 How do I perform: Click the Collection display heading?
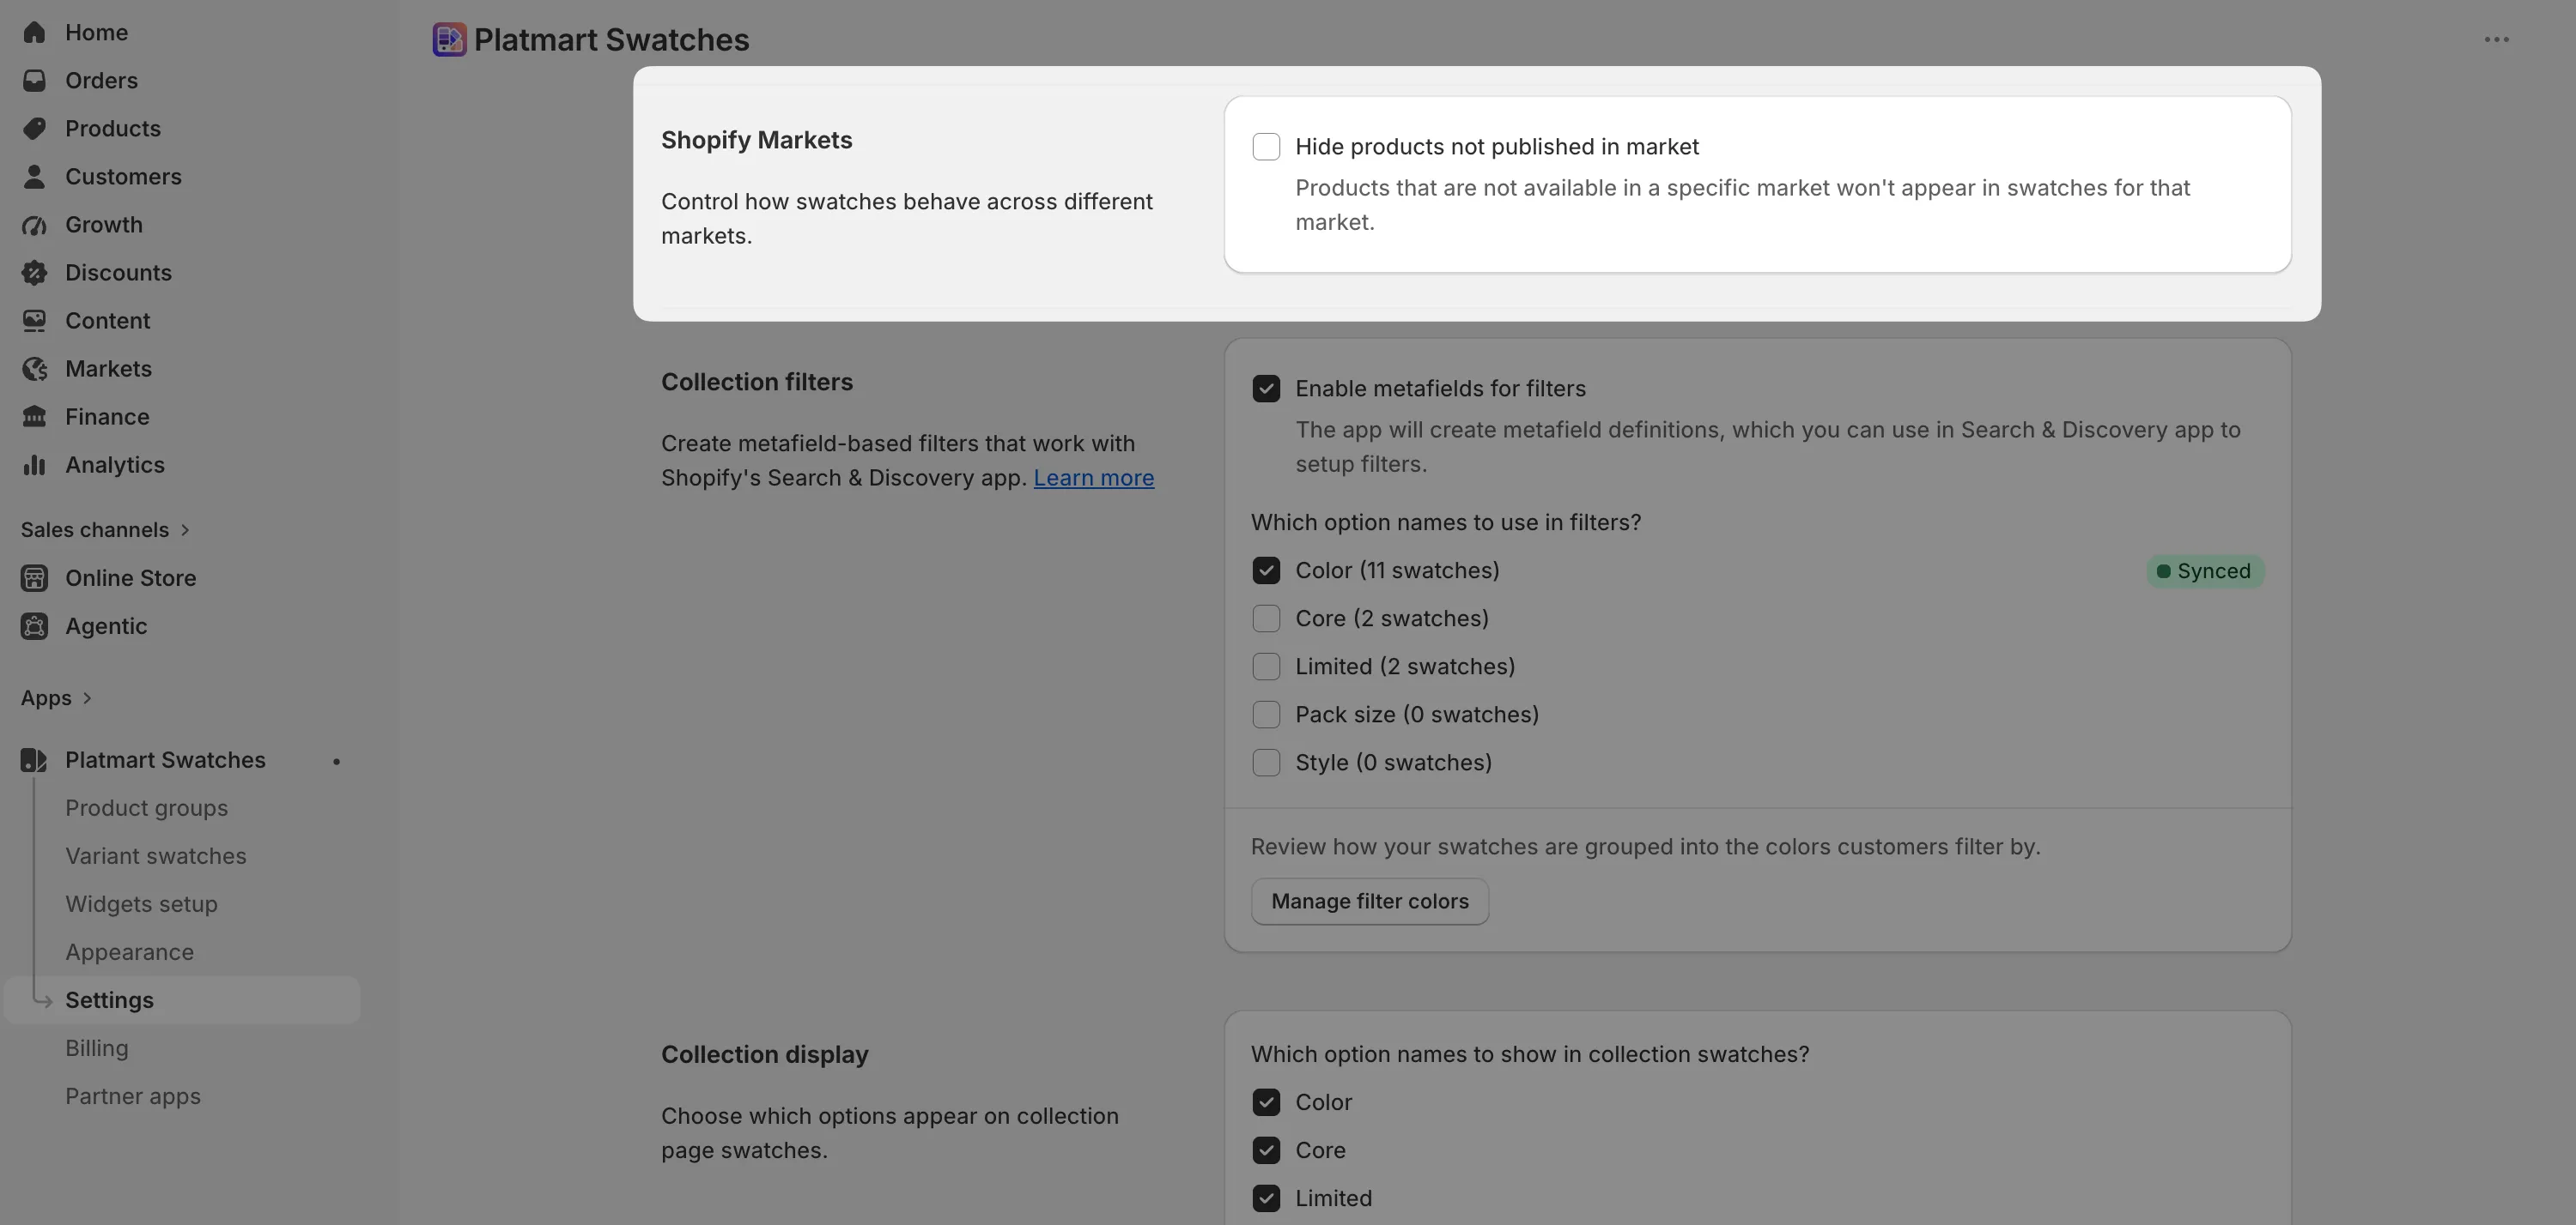pyautogui.click(x=764, y=1054)
